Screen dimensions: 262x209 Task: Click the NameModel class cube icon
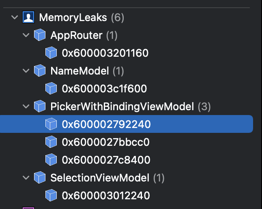tap(39, 71)
